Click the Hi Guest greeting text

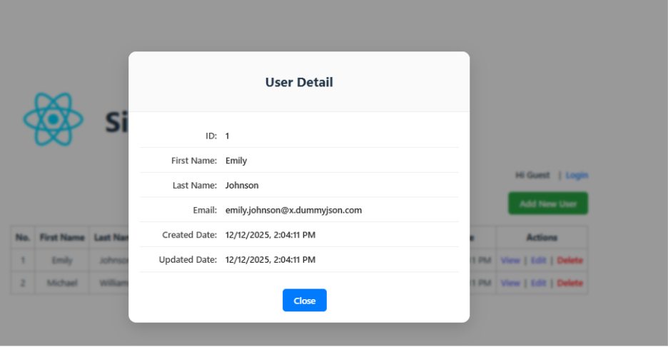coord(532,176)
